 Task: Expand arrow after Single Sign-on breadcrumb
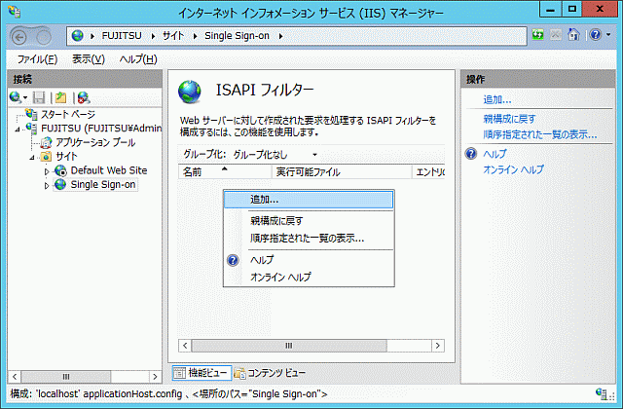[x=280, y=36]
